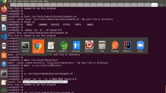Select IntelliJ IDEA in the app switcher
This screenshot has width=166, height=93.
tap(127, 47)
